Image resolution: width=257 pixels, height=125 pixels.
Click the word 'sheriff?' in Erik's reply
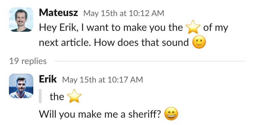point(145,115)
